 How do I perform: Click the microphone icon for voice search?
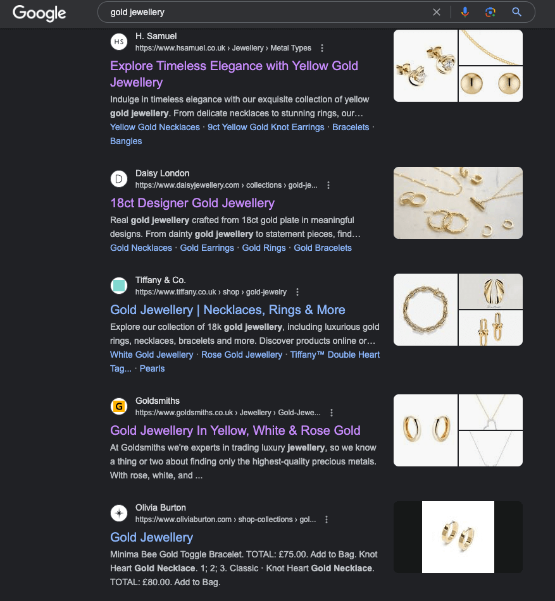[x=465, y=12]
